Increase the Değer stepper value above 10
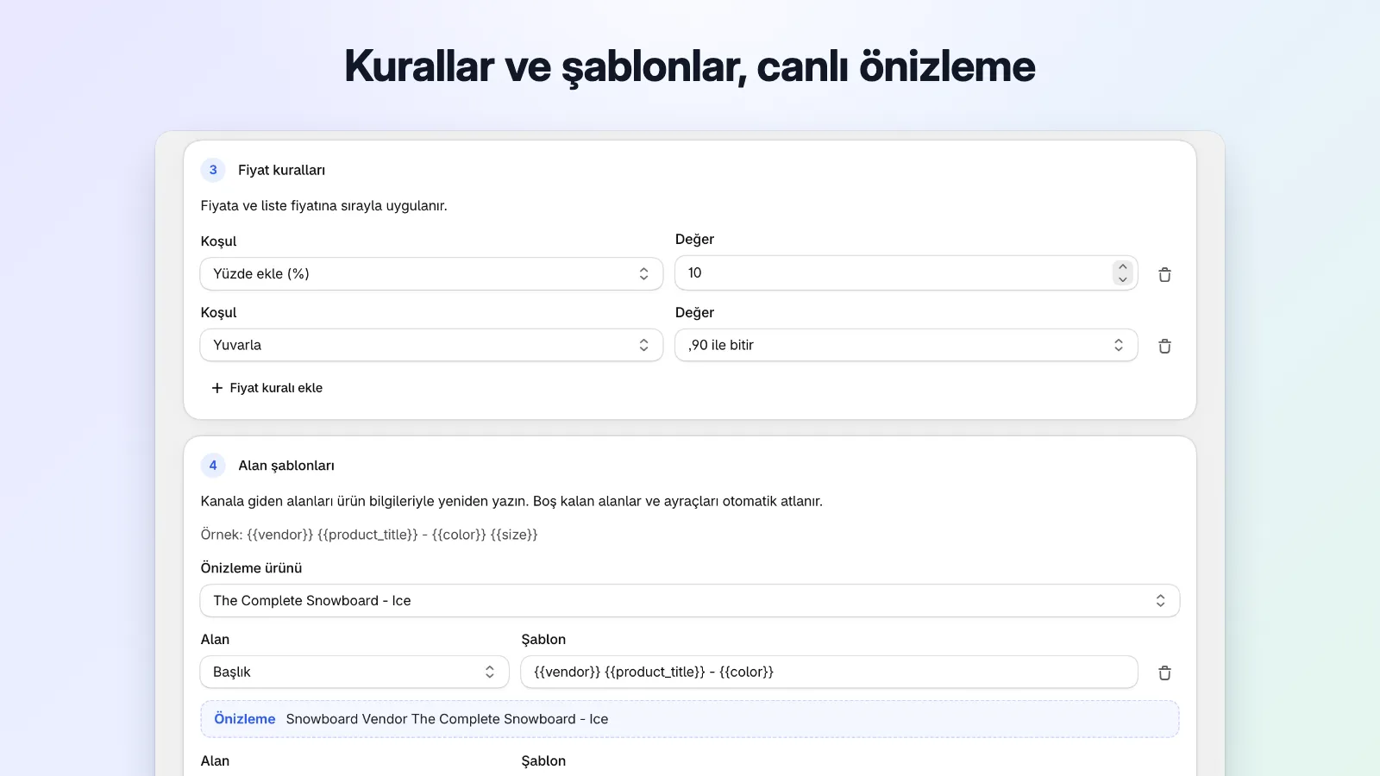 (x=1122, y=267)
